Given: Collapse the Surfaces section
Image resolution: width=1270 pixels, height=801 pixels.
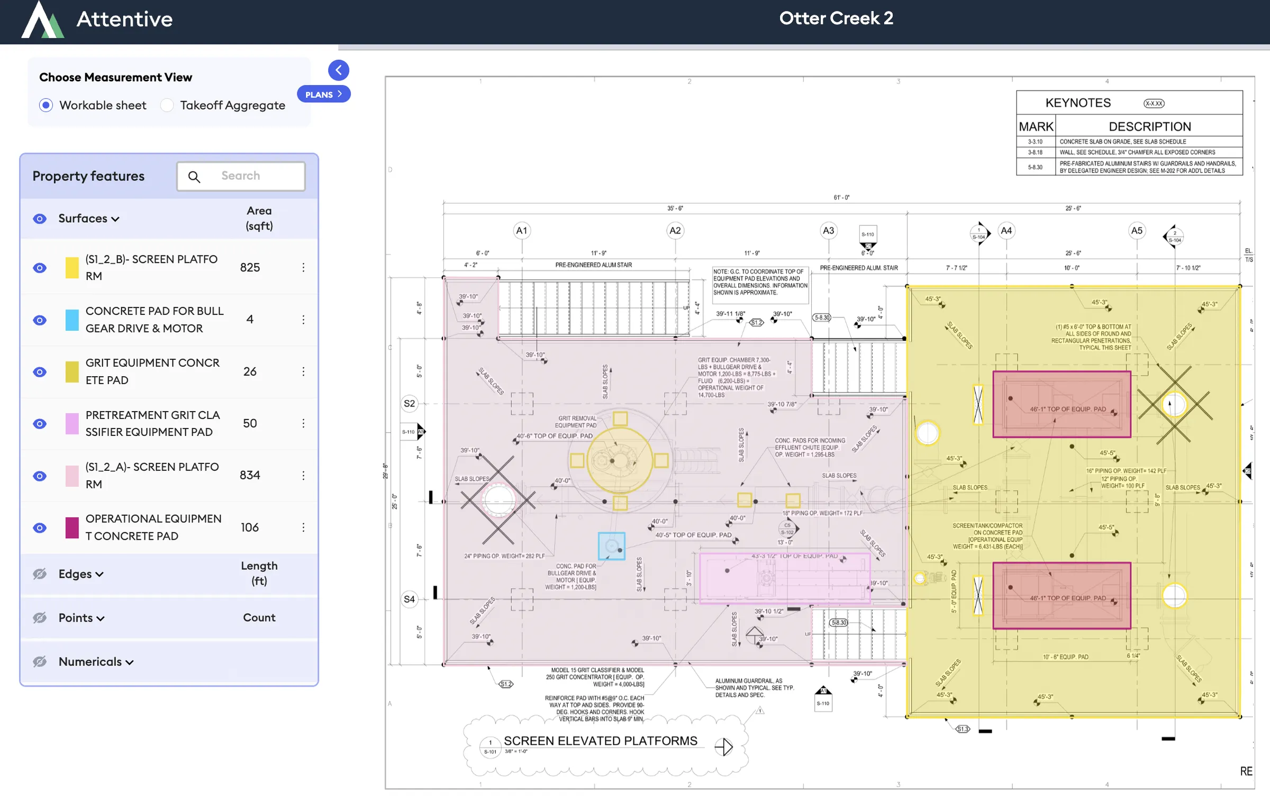Looking at the screenshot, I should [116, 219].
